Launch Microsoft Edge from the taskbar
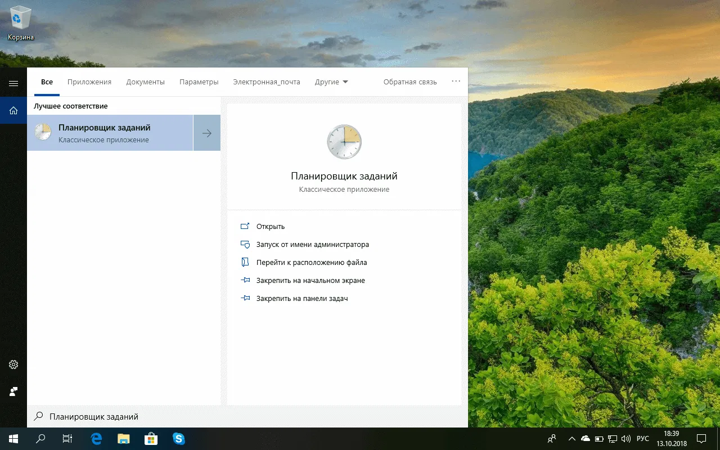This screenshot has width=720, height=450. tap(96, 439)
